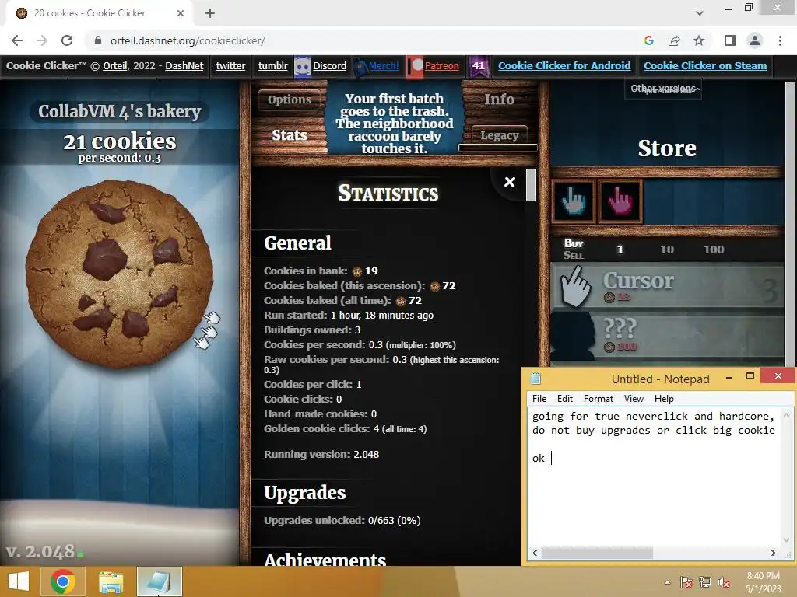The width and height of the screenshot is (797, 597).
Task: Click the big chocolate chip cookie
Action: point(119,274)
